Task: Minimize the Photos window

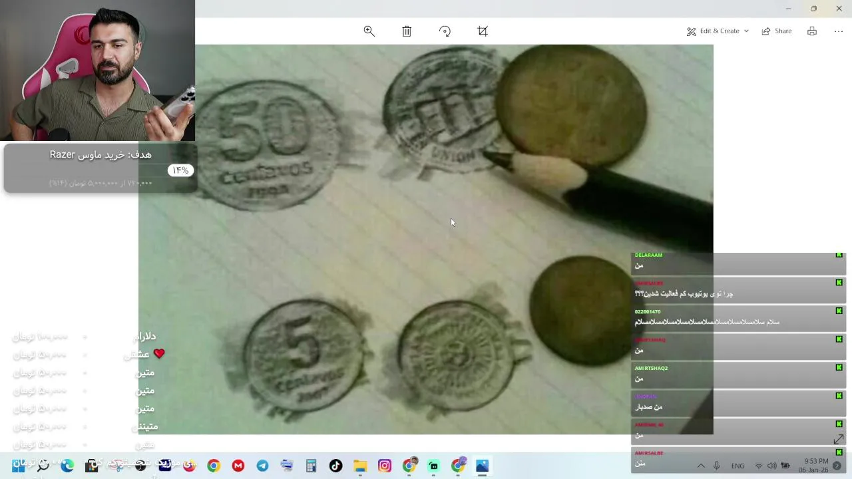Action: click(x=788, y=9)
